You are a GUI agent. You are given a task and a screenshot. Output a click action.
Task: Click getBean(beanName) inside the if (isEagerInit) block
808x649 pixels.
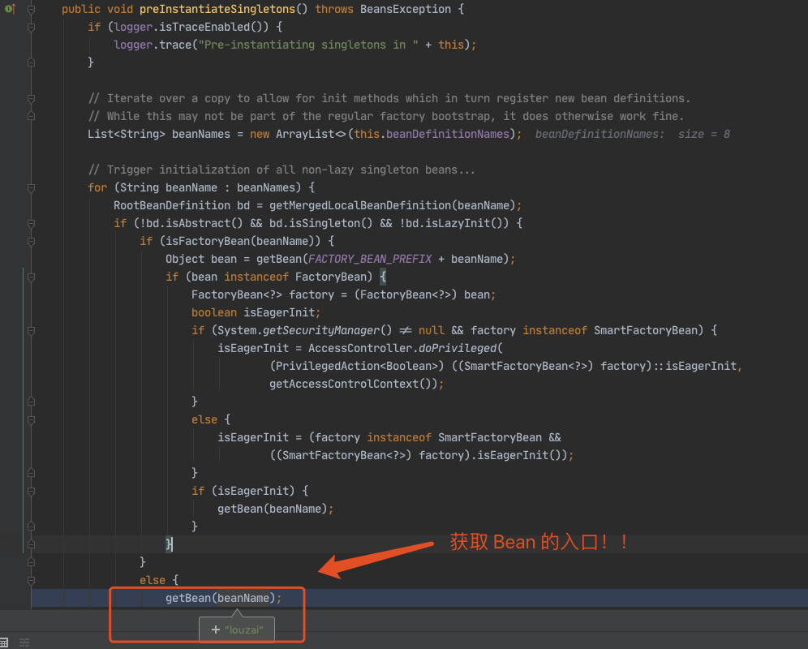pyautogui.click(x=273, y=509)
